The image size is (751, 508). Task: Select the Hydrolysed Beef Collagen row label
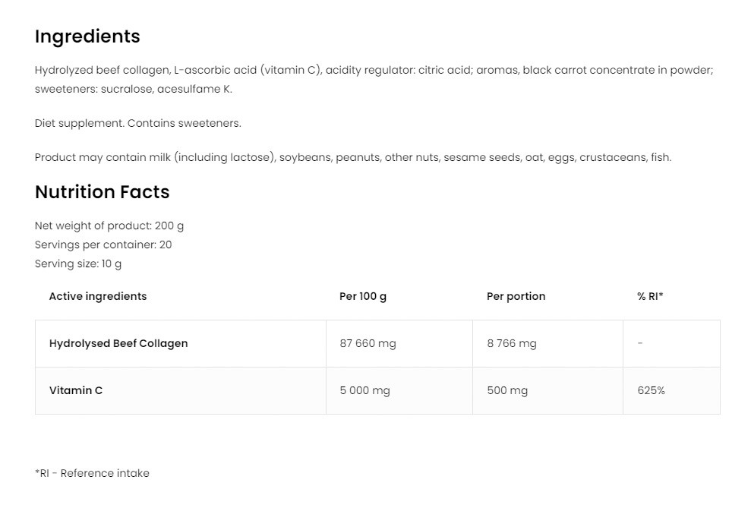[x=118, y=343]
